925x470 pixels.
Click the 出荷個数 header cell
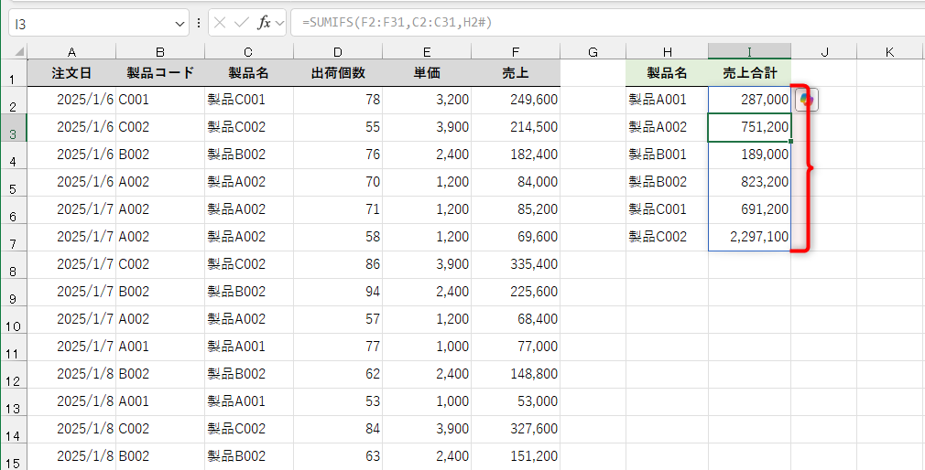pos(338,74)
